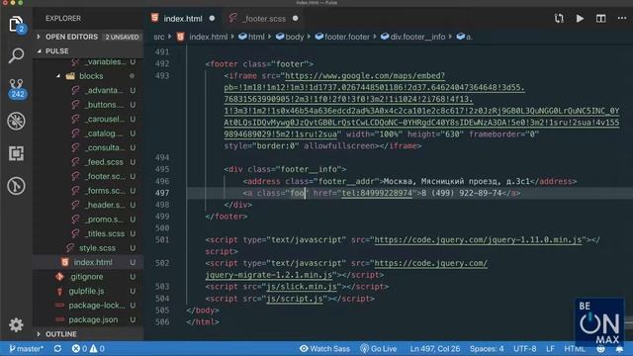Open _forms.sc... file in explorer
Viewport: 633px width, 356px height.
(104, 191)
